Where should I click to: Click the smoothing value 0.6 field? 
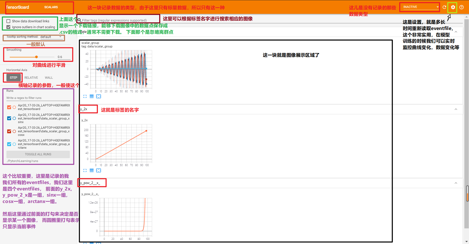click(x=64, y=57)
